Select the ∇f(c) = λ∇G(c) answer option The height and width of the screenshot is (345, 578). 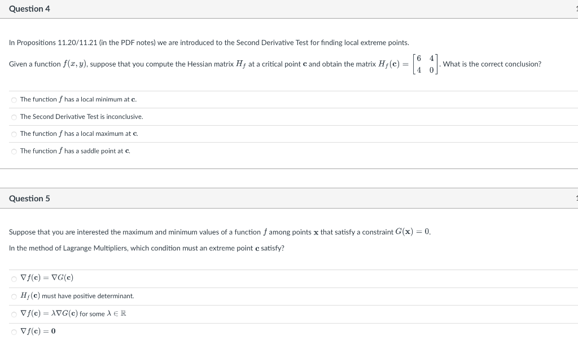pos(14,313)
